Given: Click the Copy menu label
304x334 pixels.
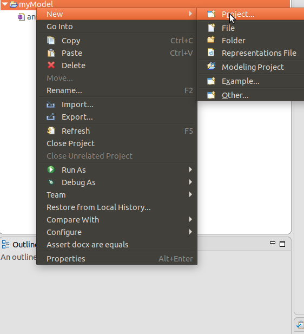Looking at the screenshot, I should coord(71,41).
